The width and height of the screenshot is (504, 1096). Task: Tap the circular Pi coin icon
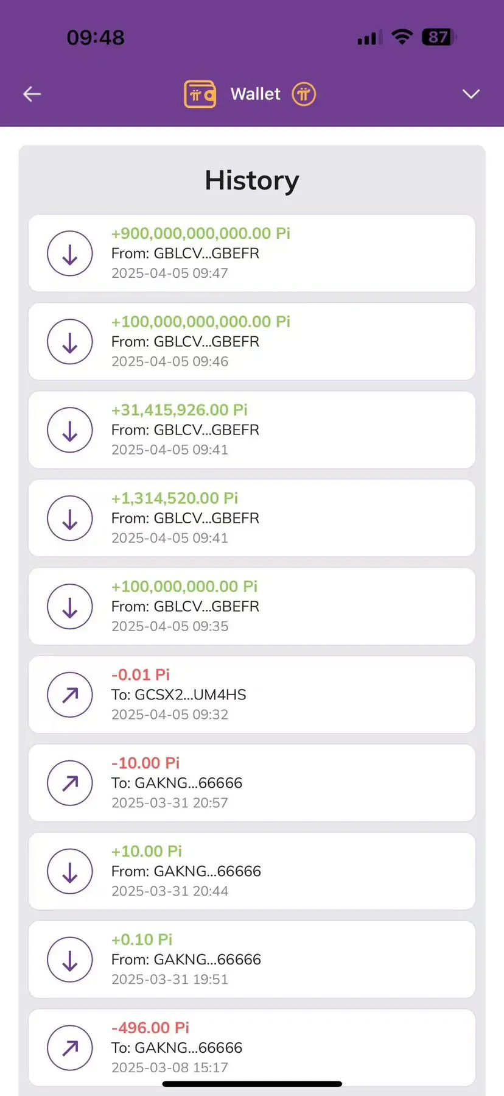point(304,94)
